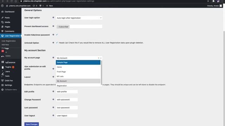
Task: Open Posts in sidebar
Action: click(7, 18)
